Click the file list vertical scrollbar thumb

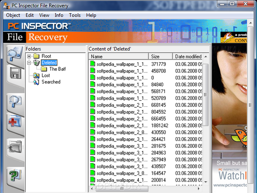point(206,95)
